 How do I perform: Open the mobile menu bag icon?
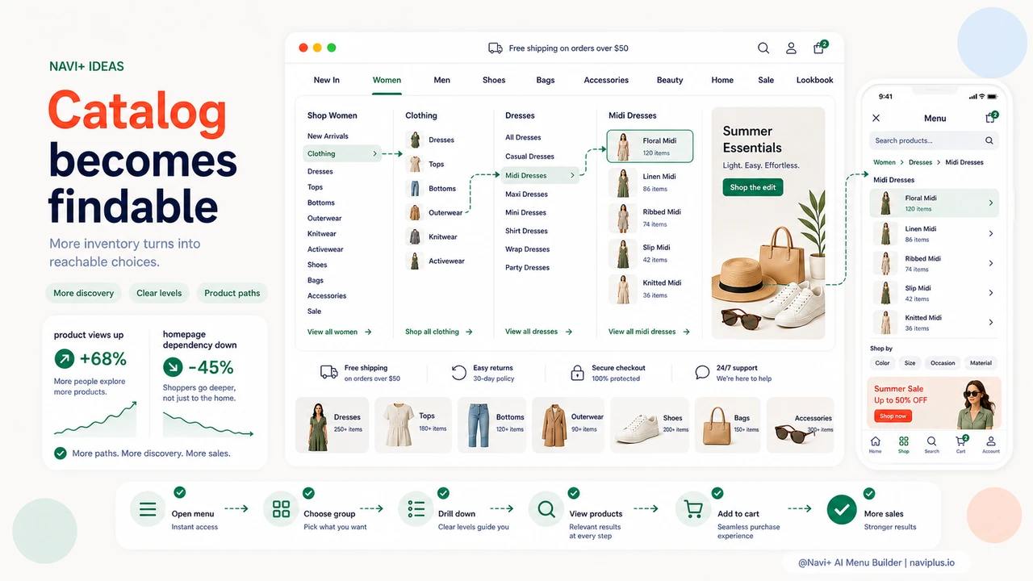(x=991, y=117)
